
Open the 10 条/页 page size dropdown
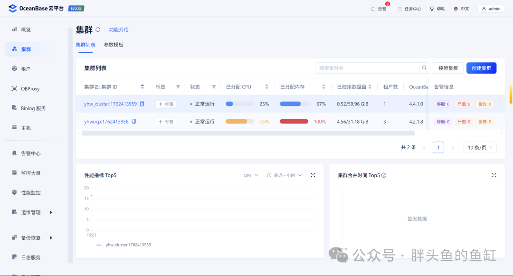(480, 147)
